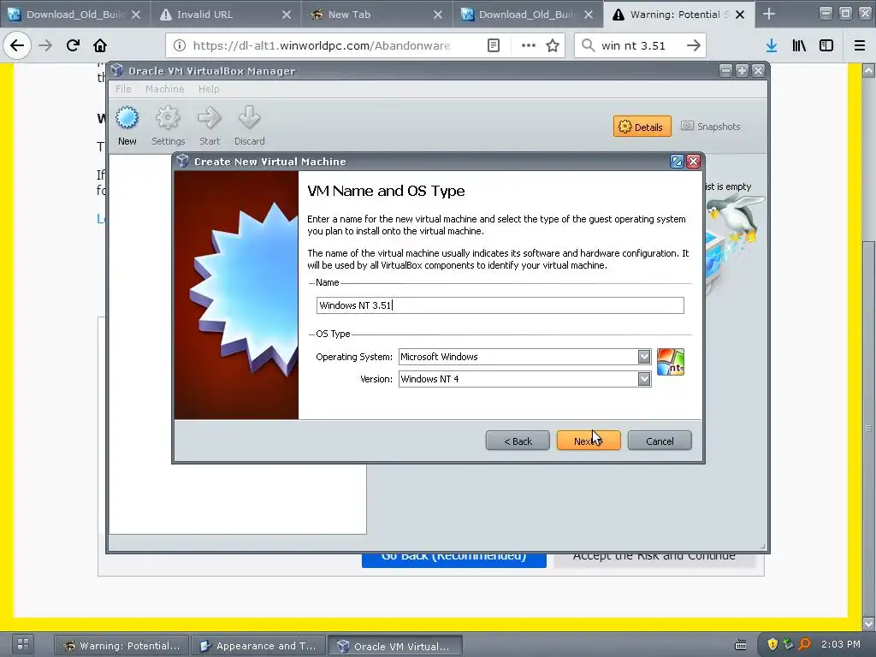Go to browser home page icon
876x657 pixels.
(x=100, y=45)
